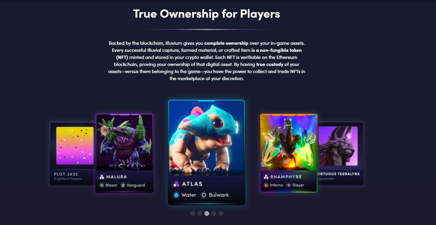The width and height of the screenshot is (436, 225).
Task: Select the fifth carousel pagination dot
Action: tap(221, 214)
